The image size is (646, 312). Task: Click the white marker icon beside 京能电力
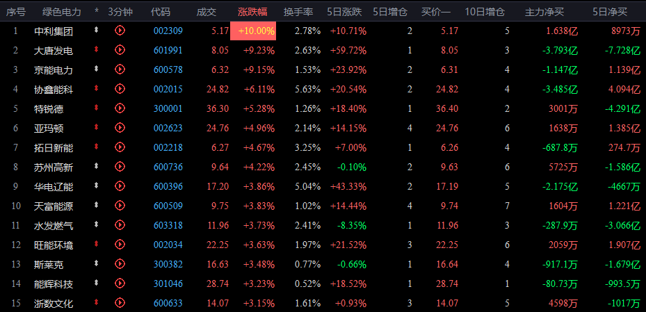[97, 69]
